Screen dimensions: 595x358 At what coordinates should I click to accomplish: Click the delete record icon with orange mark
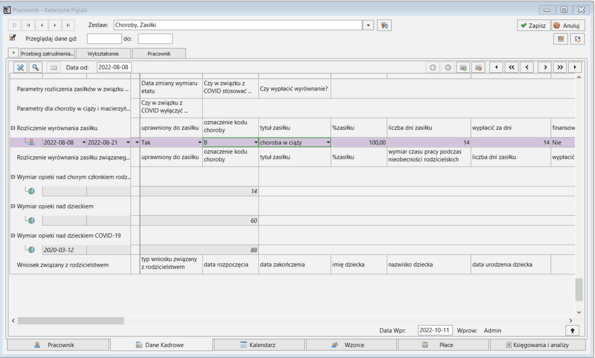[479, 67]
